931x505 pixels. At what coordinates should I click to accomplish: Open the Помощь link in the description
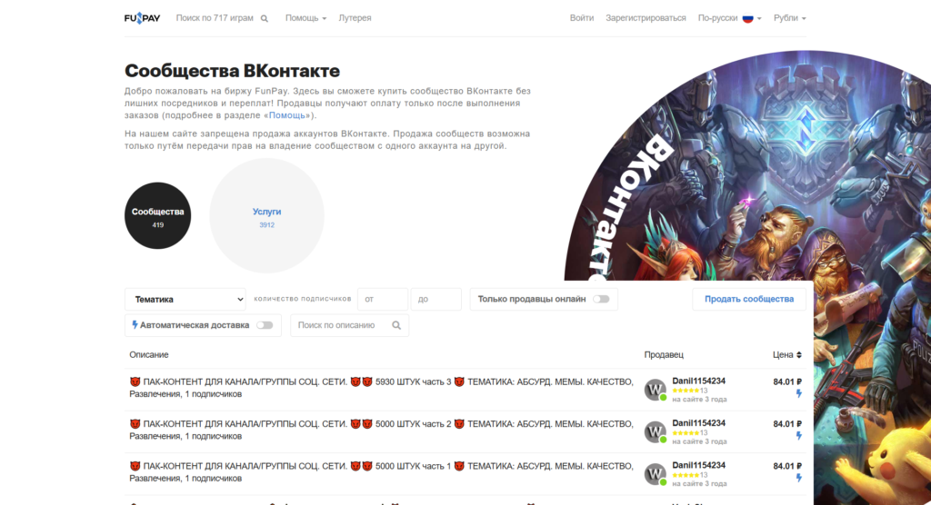pyautogui.click(x=287, y=115)
